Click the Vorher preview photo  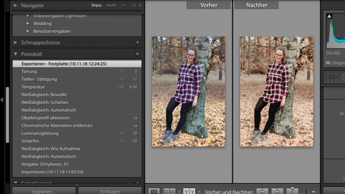coord(188,92)
